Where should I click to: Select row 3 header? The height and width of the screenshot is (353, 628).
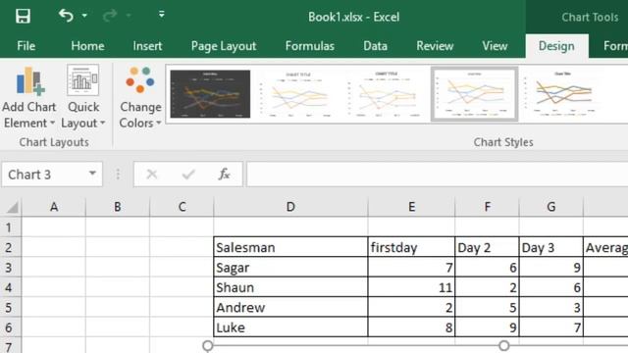click(11, 268)
